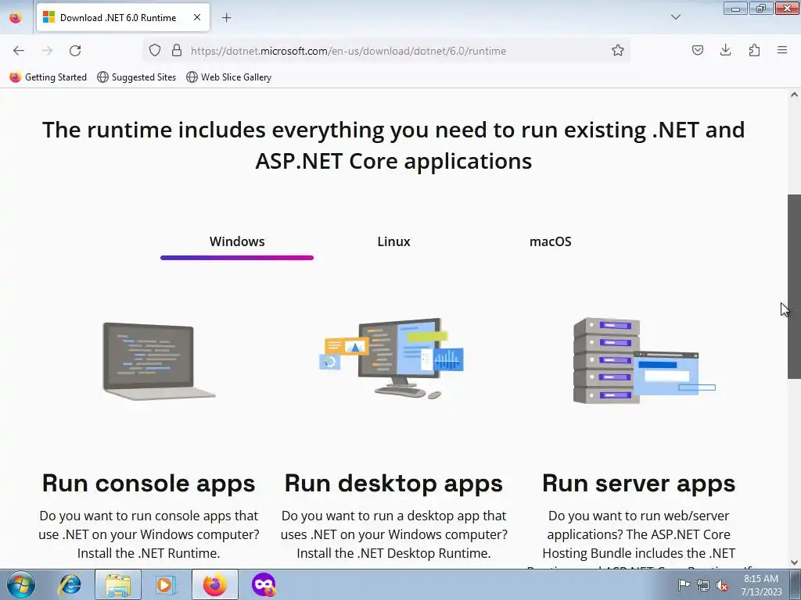Click the laptop console apps illustration
Viewport: 801px width, 600px height.
(159, 361)
